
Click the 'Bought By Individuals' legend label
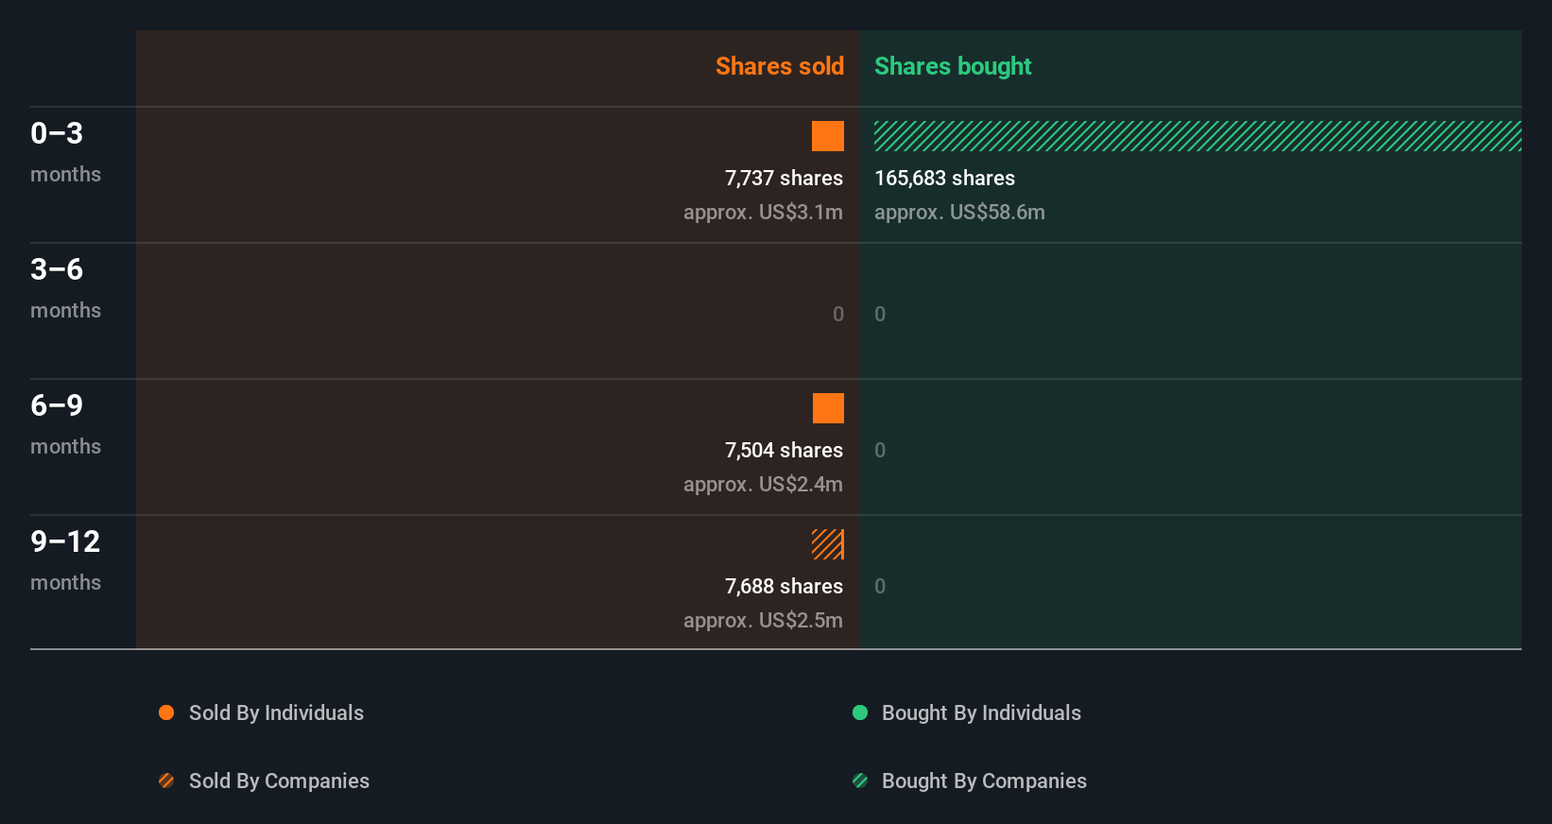[981, 712]
